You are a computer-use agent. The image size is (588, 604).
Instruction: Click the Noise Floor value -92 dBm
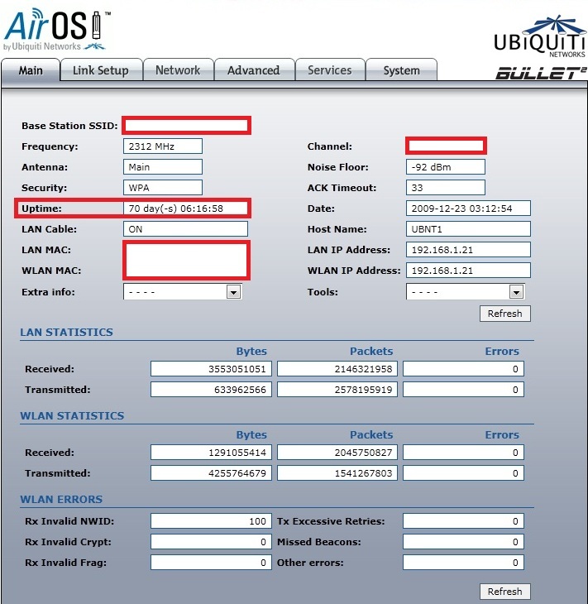tap(446, 167)
